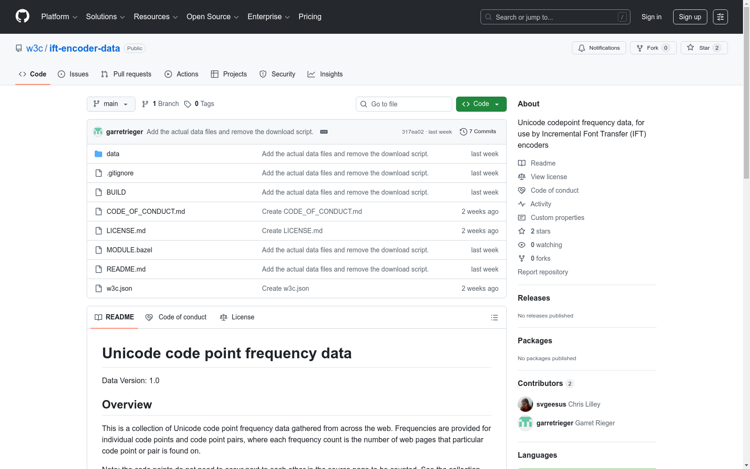The width and height of the screenshot is (750, 469).
Task: Click the Code of conduct heart icon in About
Action: pos(522,190)
